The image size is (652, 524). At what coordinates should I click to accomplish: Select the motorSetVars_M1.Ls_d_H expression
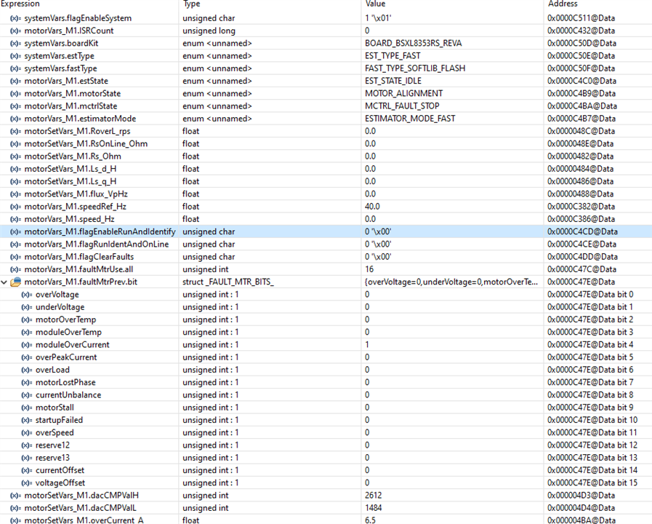[x=71, y=169]
